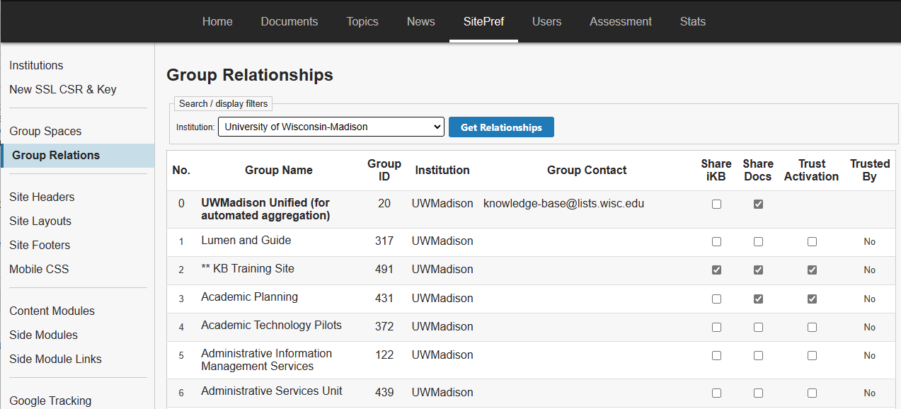Screen dimensions: 901x409
Task: Open the Home tab
Action: [217, 21]
